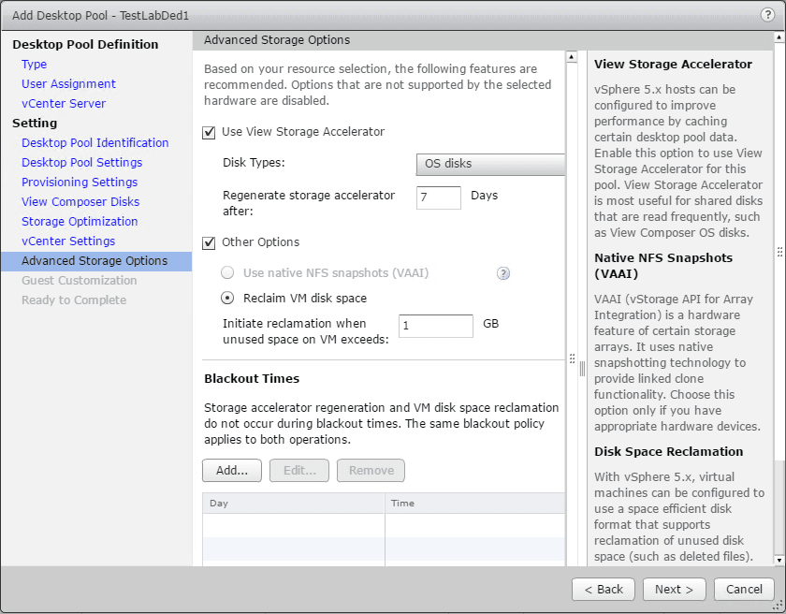Screen dimensions: 786x614
Task: Select the Advanced Storage Options step
Action: (x=96, y=261)
